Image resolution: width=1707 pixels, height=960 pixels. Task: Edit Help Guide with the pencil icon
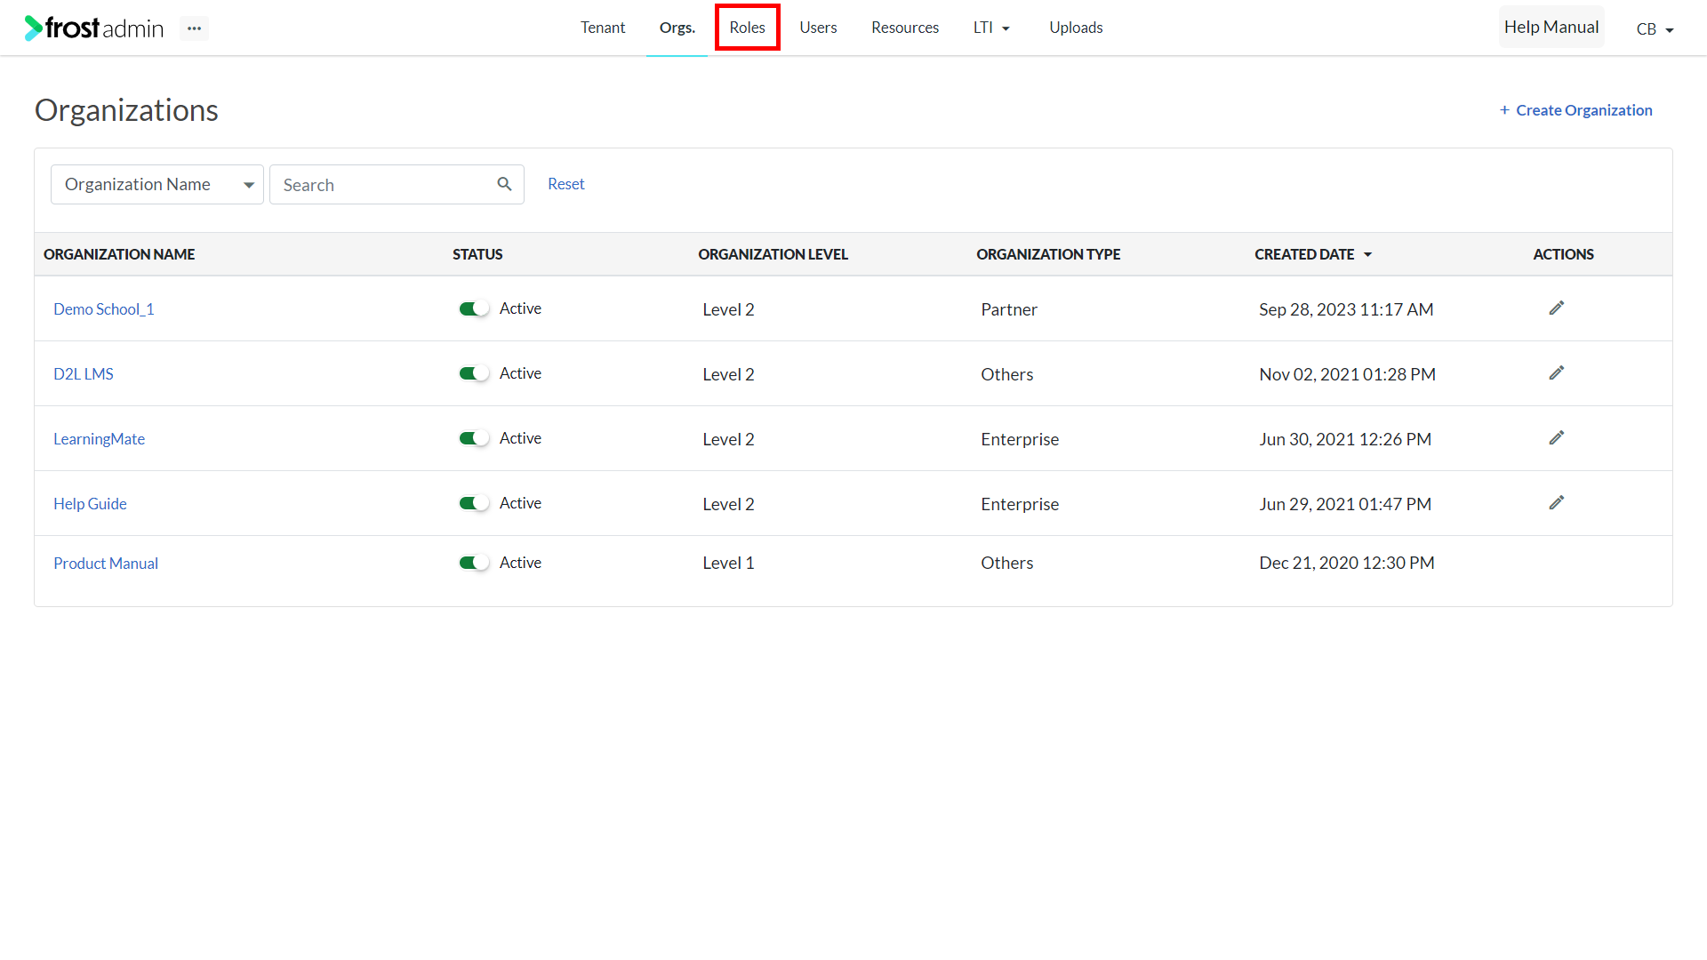(x=1556, y=503)
